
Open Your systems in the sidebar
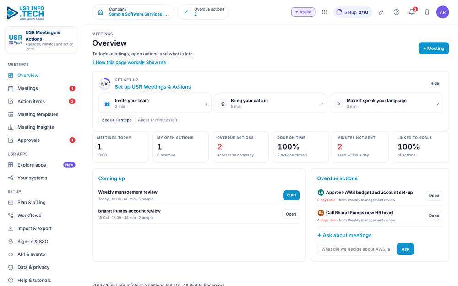pos(42,178)
